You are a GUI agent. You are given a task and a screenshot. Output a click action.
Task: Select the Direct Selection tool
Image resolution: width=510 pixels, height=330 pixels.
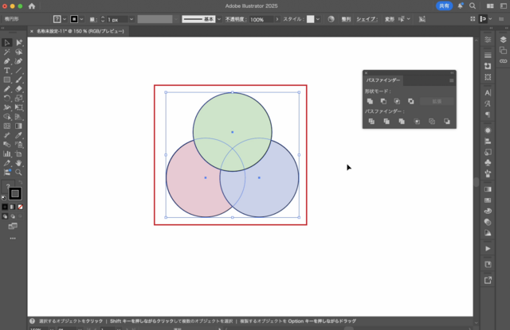[19, 42]
